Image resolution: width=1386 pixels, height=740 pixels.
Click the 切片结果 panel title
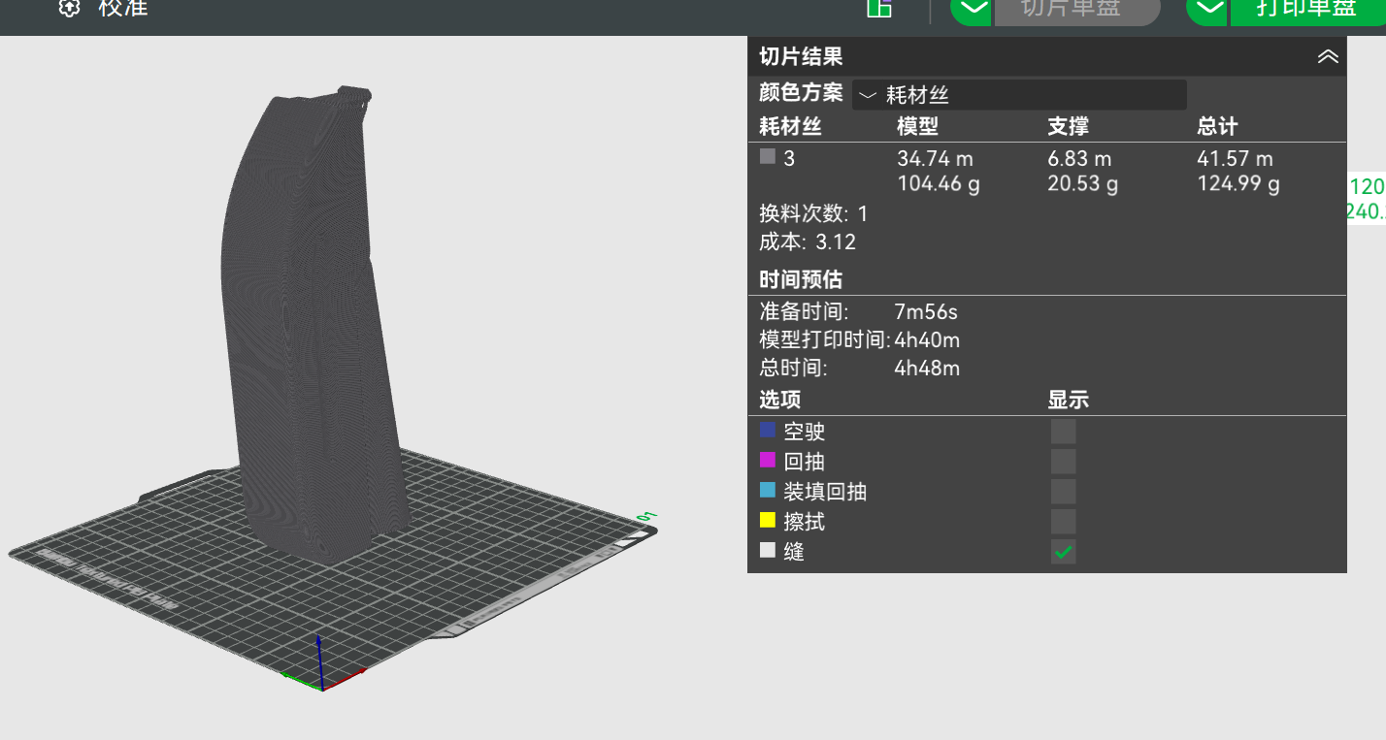(801, 57)
